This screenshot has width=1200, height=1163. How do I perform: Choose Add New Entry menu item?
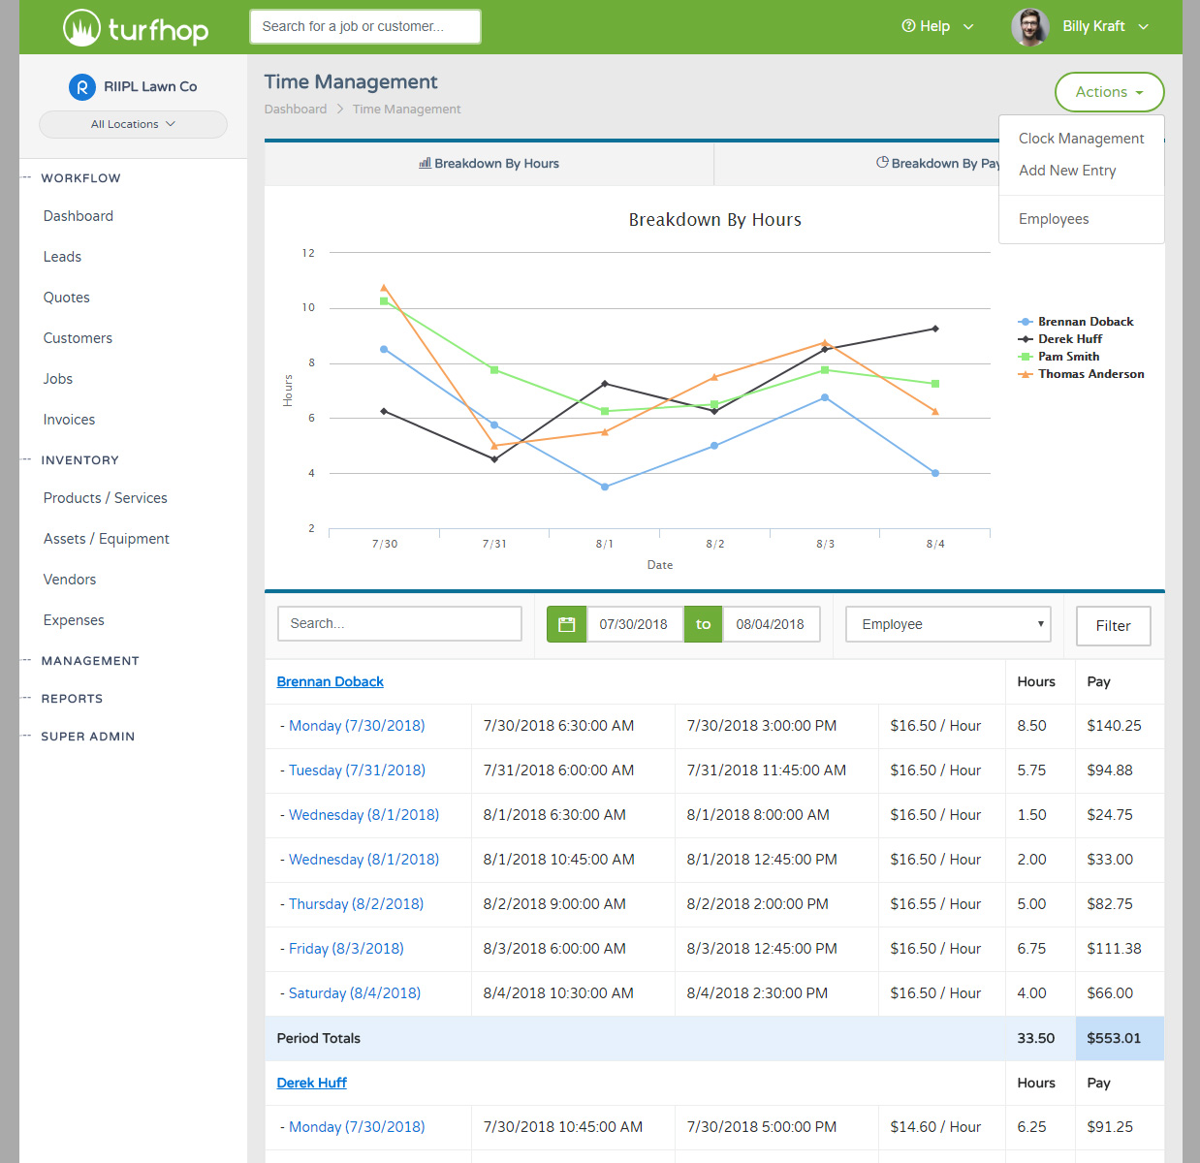1067,171
